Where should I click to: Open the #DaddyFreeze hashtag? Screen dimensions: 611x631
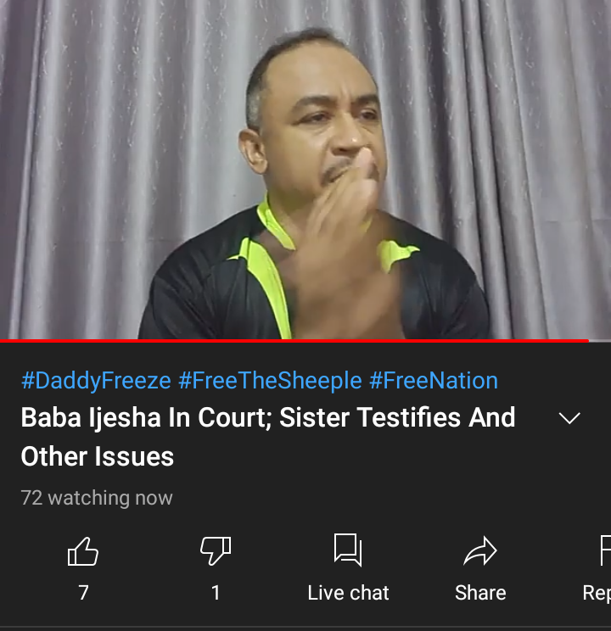pos(96,380)
